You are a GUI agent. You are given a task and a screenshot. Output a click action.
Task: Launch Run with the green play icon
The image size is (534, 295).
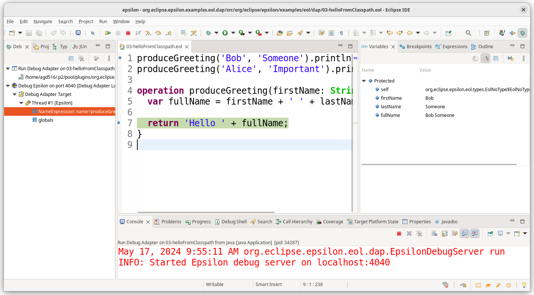tap(225, 33)
